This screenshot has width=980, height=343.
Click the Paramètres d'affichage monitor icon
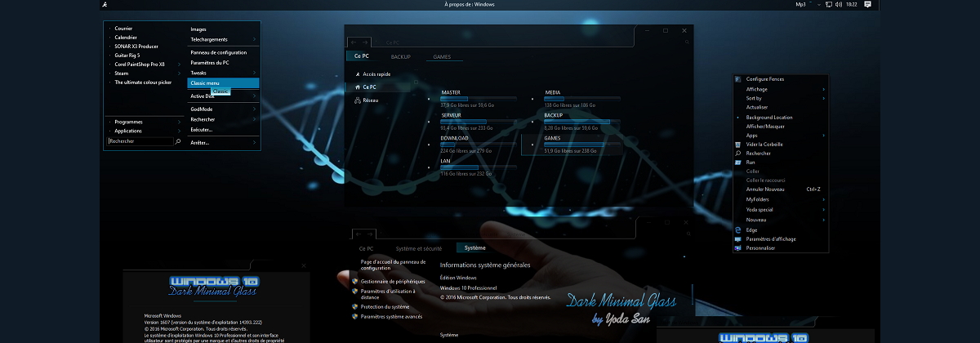pyautogui.click(x=737, y=239)
